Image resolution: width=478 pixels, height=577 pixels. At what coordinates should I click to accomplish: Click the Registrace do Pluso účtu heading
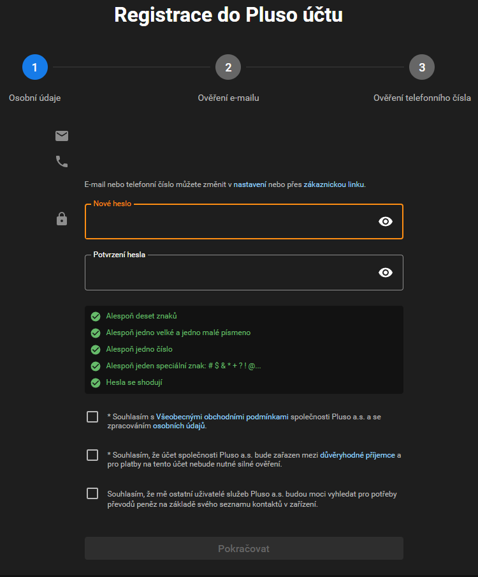[229, 15]
